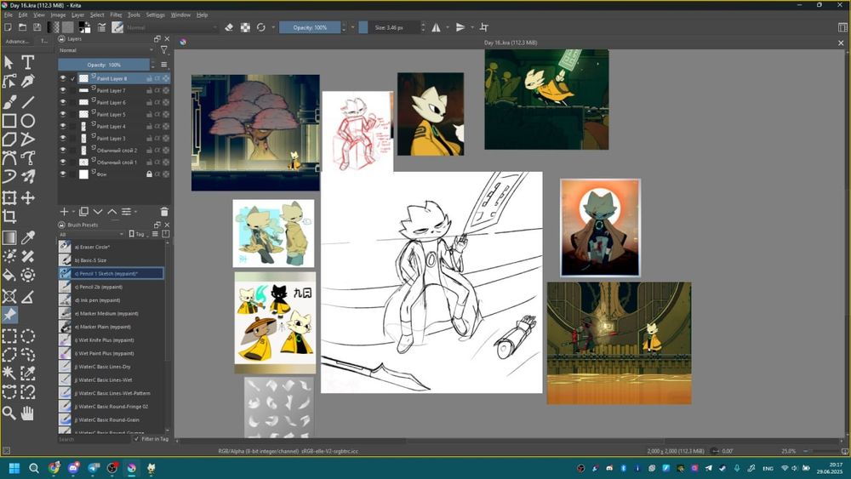851x479 pixels.
Task: Select the Pan hand tool
Action: [x=28, y=413]
